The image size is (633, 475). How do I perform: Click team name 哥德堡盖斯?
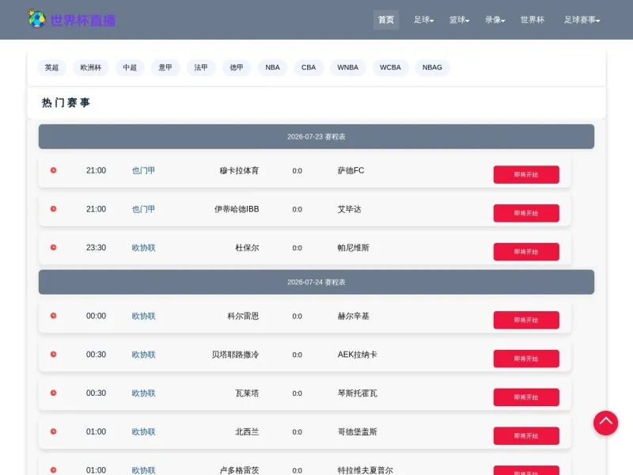pos(358,431)
